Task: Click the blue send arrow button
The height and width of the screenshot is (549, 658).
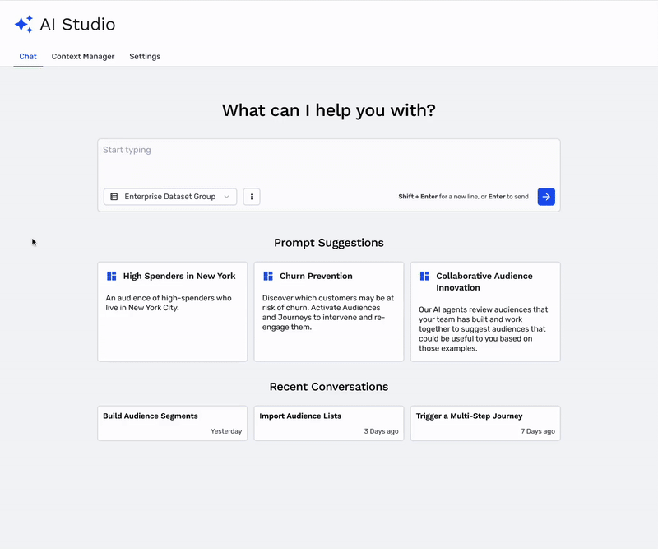Action: coord(546,197)
